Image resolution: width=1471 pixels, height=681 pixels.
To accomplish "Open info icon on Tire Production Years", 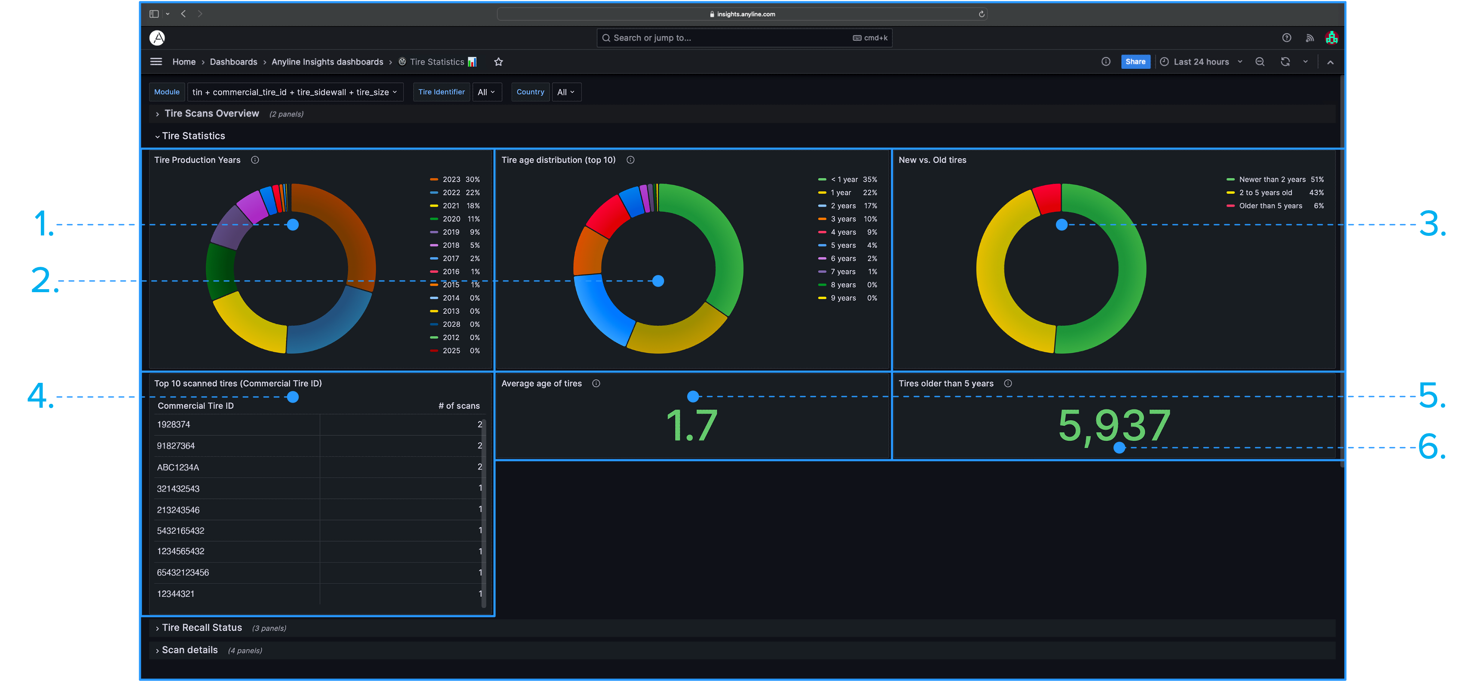I will 255,160.
